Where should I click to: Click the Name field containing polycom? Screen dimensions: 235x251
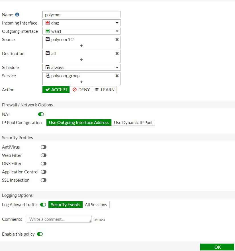click(81, 15)
